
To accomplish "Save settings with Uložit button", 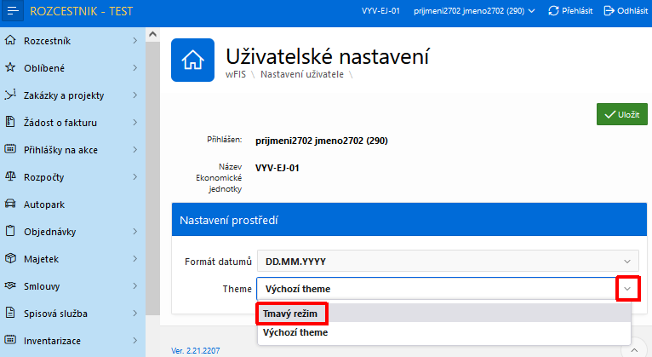I will (621, 114).
